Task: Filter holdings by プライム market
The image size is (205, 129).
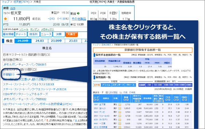Action: (106, 85)
